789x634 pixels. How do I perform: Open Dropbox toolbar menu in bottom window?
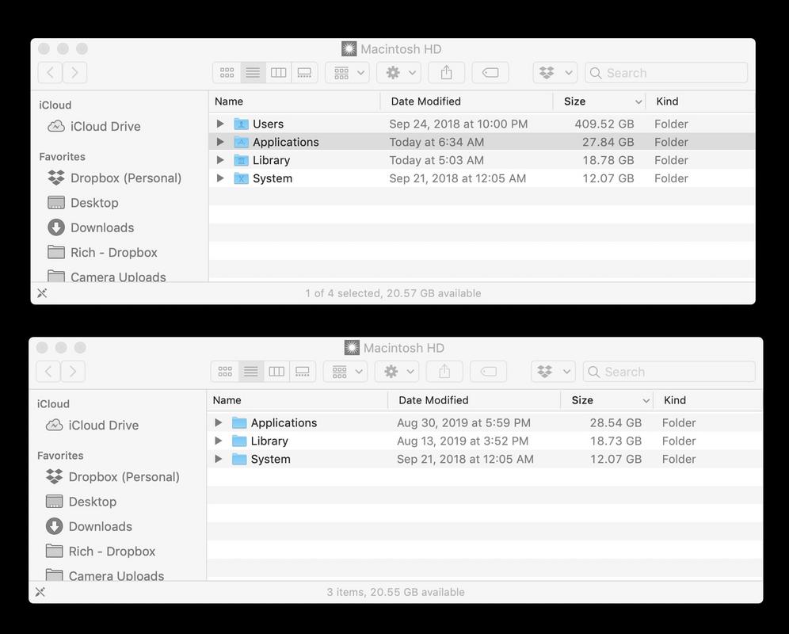click(553, 372)
